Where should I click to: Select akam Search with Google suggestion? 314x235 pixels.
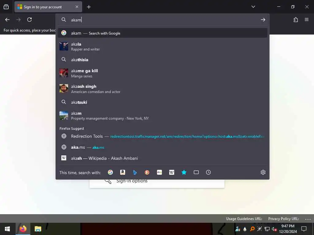point(163,33)
